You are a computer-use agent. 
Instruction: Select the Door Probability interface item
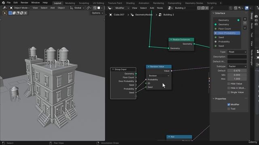(227, 33)
